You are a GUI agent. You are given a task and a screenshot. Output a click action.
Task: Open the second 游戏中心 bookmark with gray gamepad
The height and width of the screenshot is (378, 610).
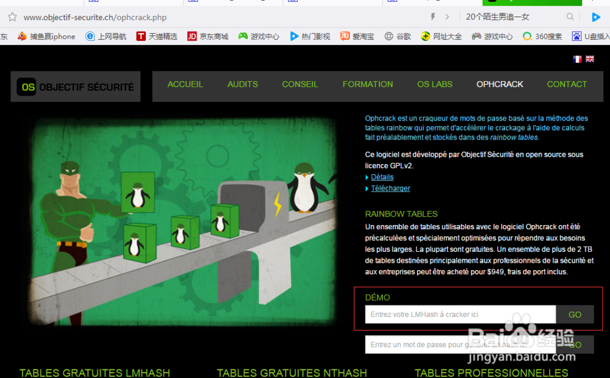click(x=492, y=36)
